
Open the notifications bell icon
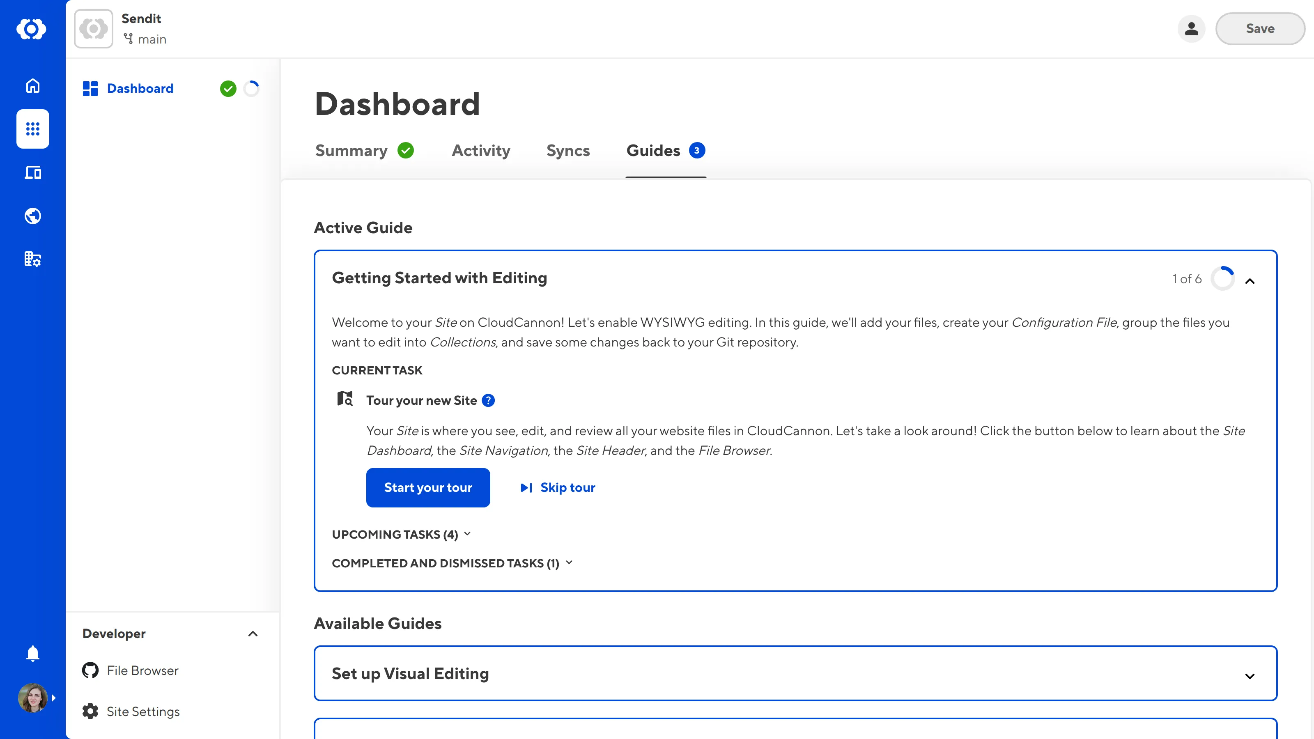pos(32,653)
